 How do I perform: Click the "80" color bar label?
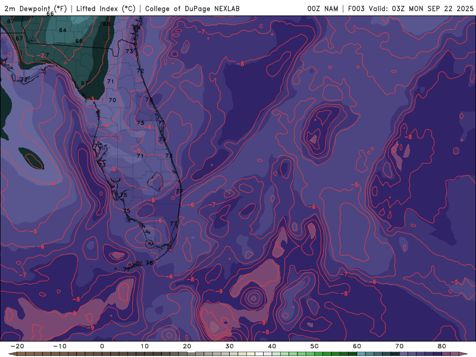442,346
